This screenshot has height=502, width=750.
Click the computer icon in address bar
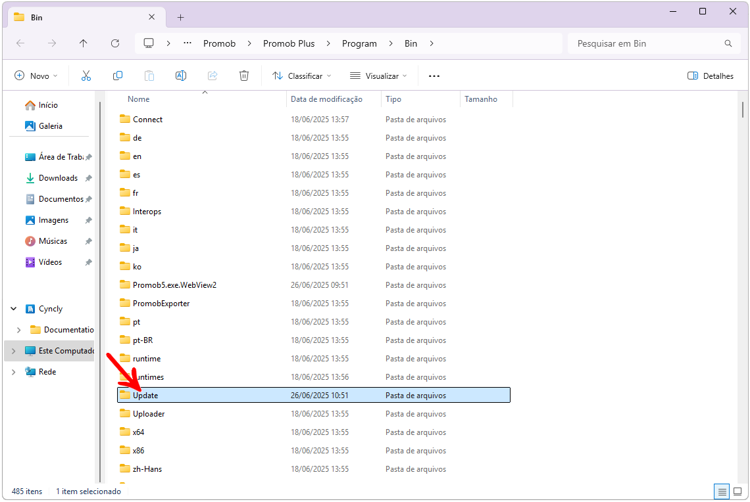149,43
